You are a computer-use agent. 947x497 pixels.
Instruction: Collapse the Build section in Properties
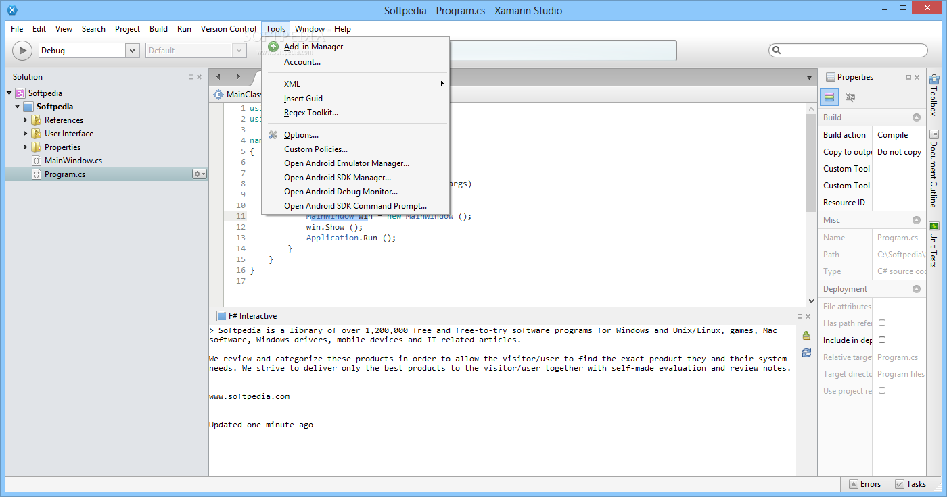(917, 117)
